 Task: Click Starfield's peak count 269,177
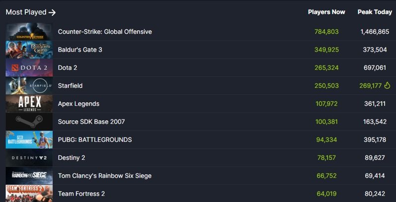click(371, 86)
